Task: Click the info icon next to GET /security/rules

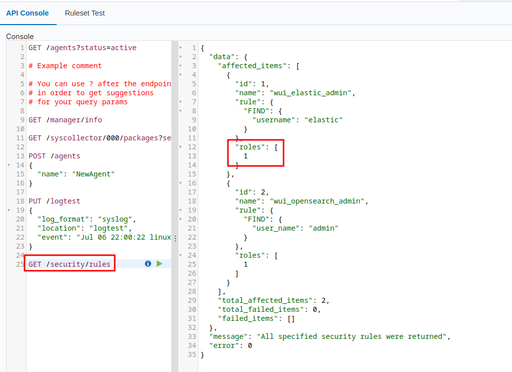Action: (148, 263)
